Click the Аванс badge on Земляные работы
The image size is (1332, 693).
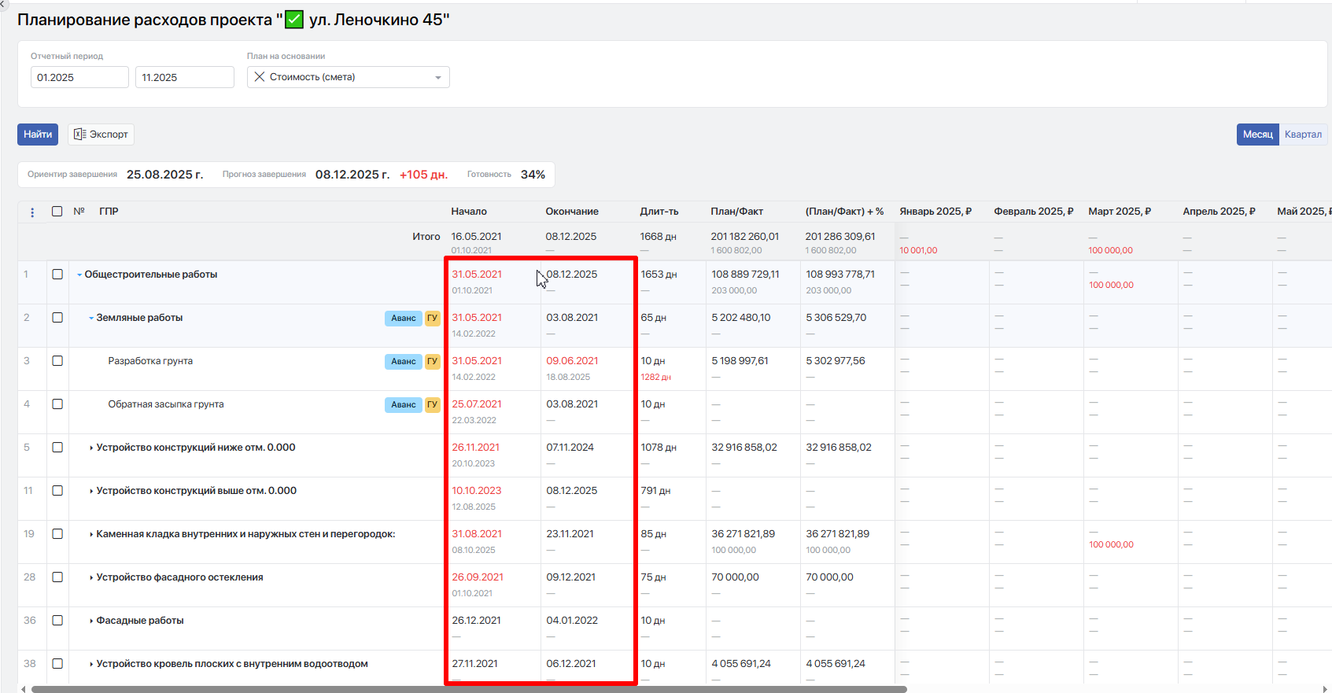click(403, 319)
